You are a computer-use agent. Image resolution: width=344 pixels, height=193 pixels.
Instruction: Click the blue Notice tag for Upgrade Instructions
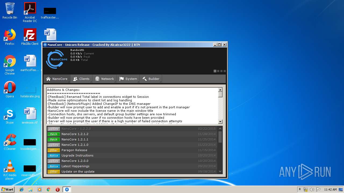tap(54, 155)
